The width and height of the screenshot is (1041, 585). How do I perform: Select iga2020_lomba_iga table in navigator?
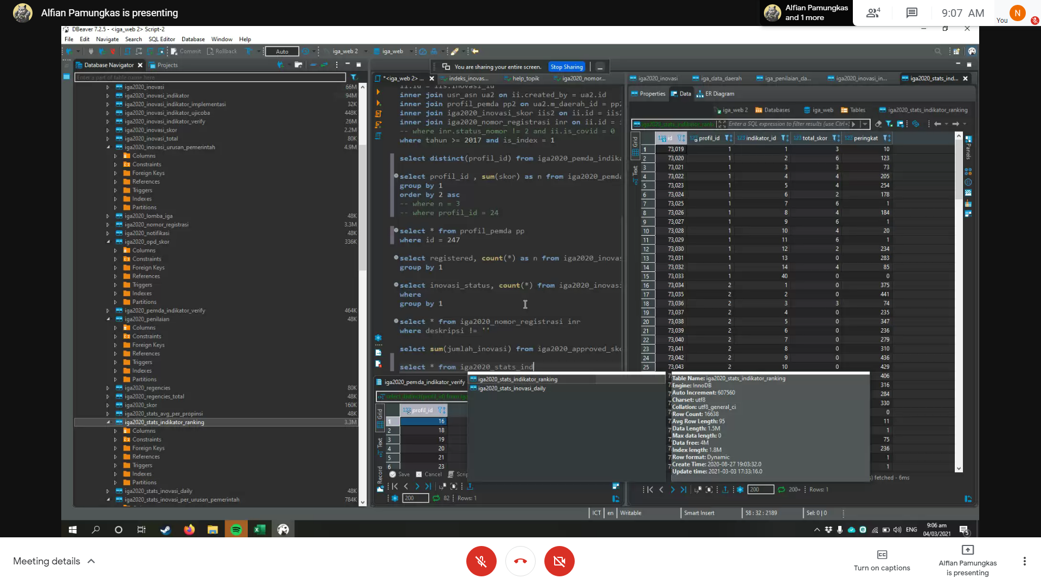[148, 216]
